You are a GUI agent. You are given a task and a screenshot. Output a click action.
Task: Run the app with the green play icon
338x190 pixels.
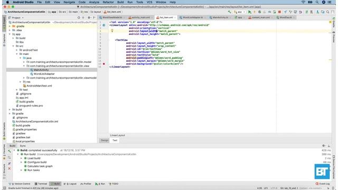click(250, 12)
